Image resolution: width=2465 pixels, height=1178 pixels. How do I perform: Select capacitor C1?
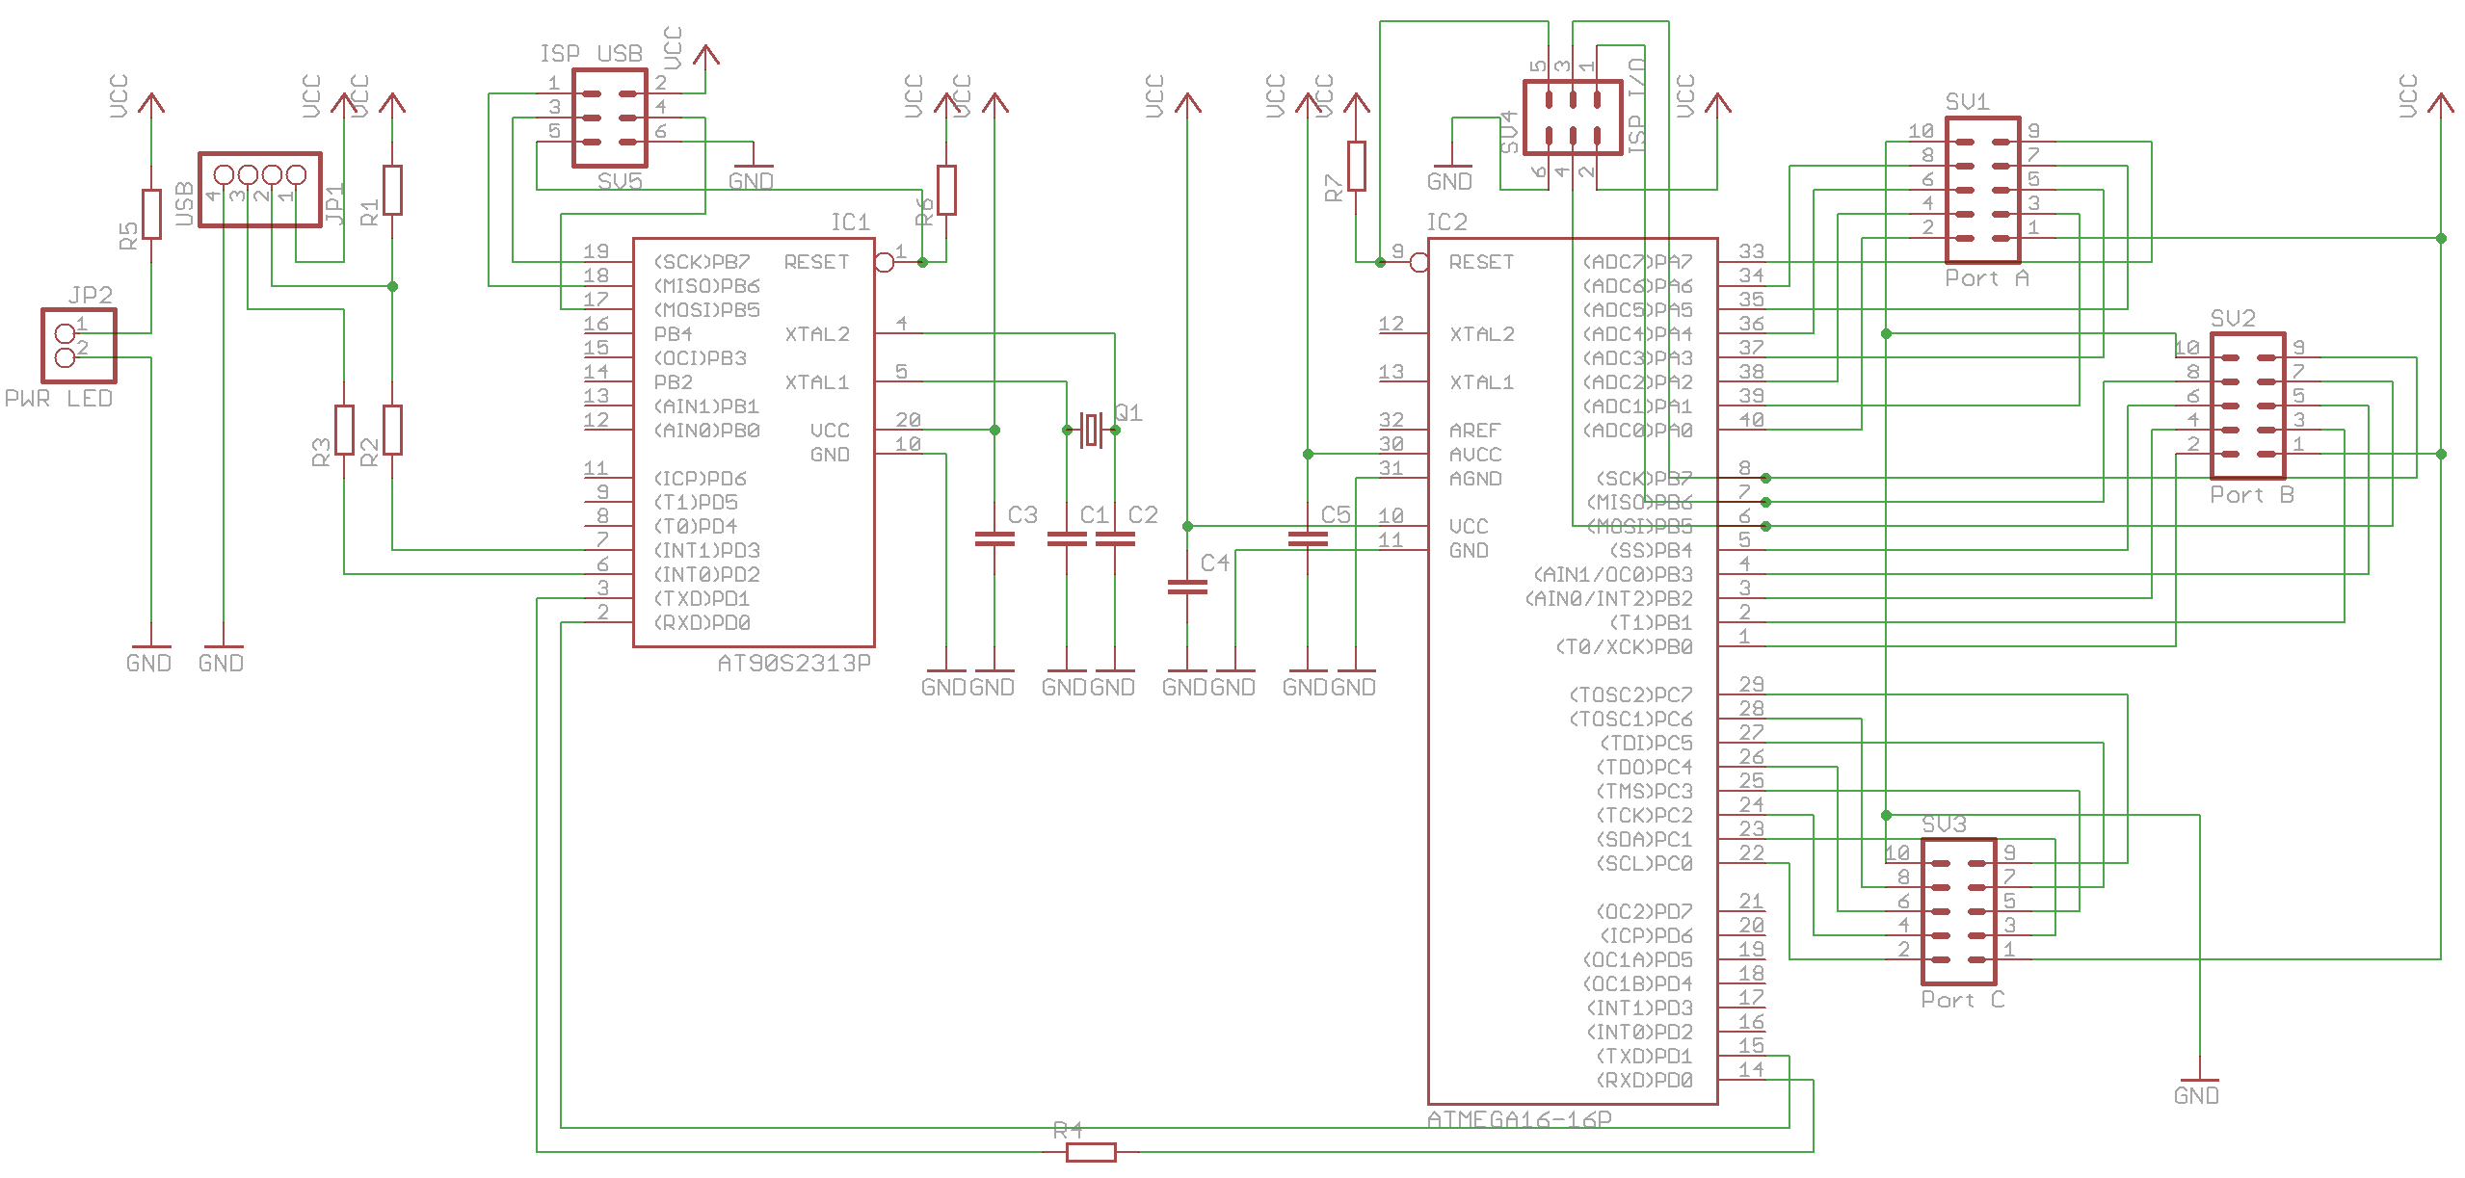(x=1067, y=538)
